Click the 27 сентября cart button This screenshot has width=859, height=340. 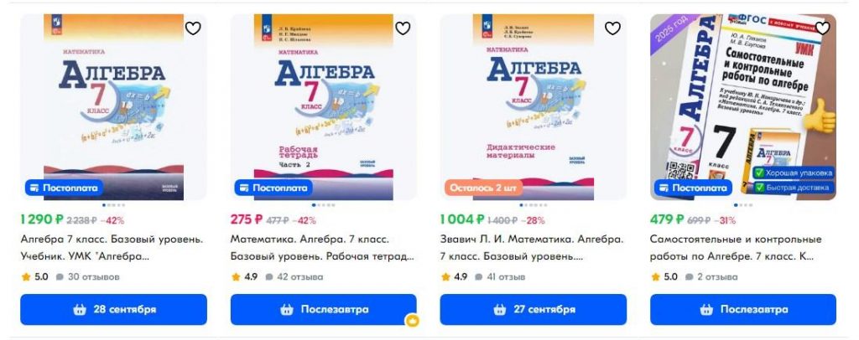(533, 309)
